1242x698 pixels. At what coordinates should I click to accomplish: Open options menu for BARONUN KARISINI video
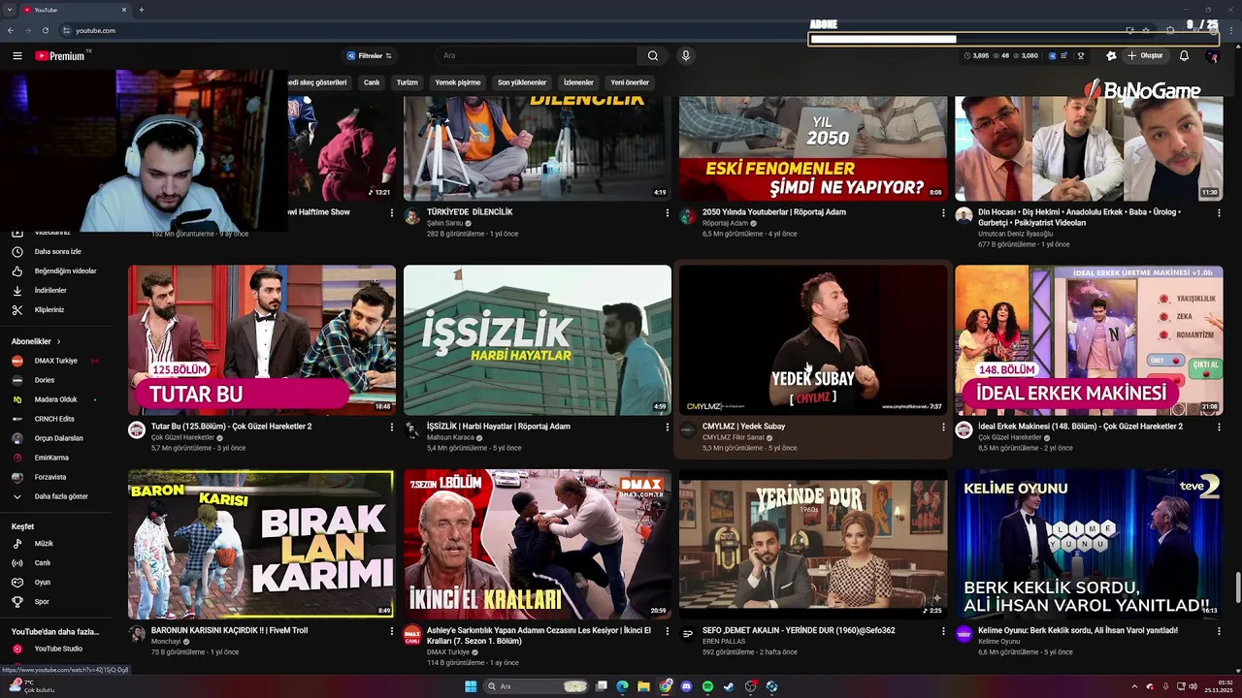(392, 631)
